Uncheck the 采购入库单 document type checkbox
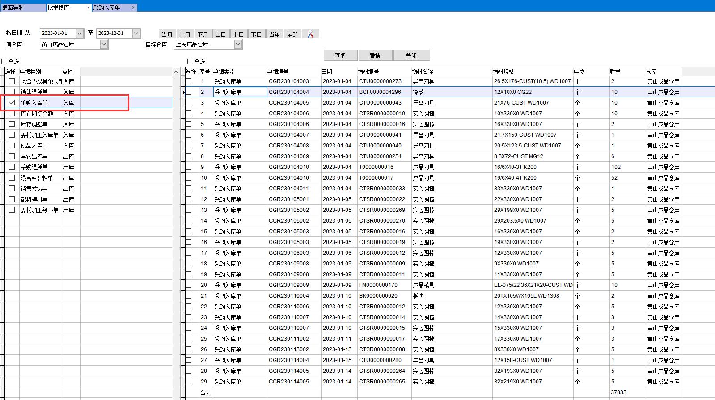The height and width of the screenshot is (400, 715). pos(12,103)
